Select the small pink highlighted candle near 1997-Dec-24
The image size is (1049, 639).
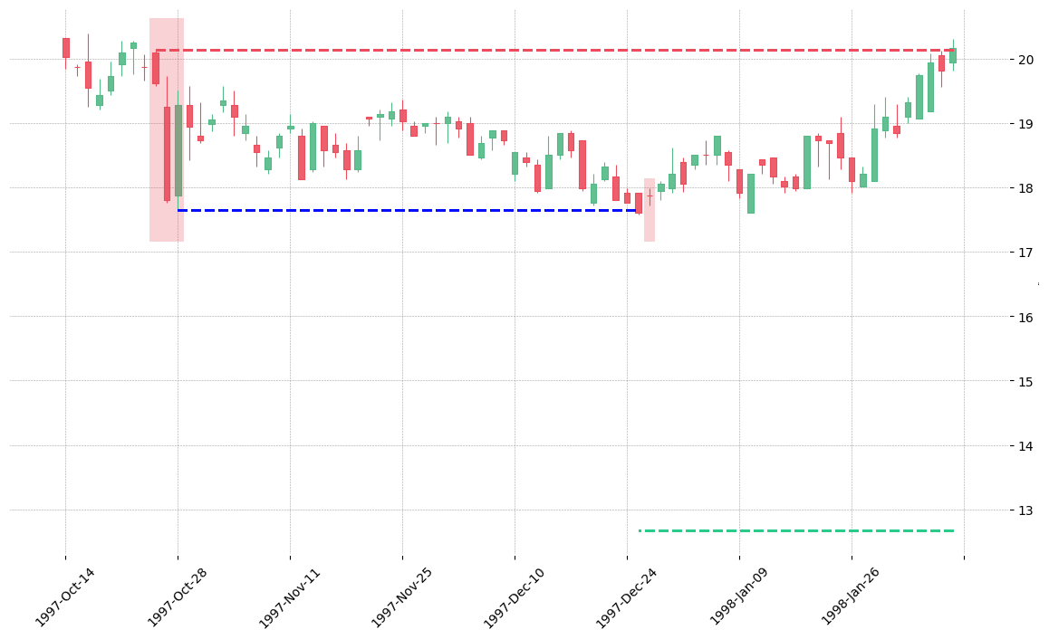pos(649,210)
